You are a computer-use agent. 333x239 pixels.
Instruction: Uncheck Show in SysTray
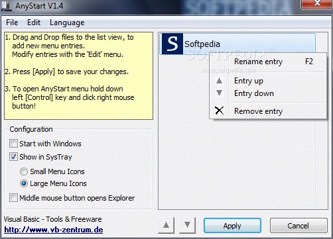pos(13,157)
